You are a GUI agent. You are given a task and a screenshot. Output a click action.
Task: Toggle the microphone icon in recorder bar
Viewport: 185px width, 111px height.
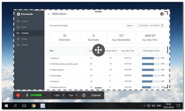click(x=27, y=95)
